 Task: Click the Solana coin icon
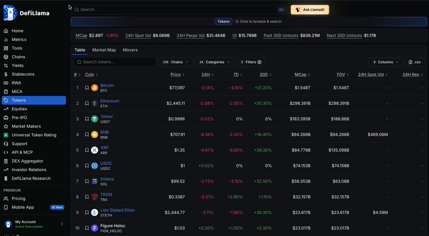94,181
